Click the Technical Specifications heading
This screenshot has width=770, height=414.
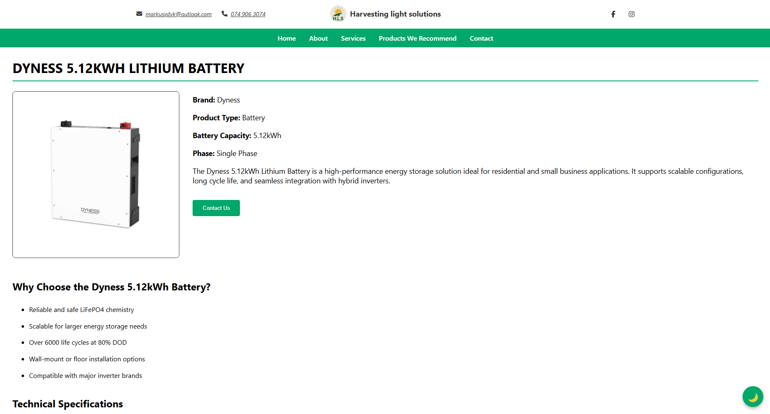(68, 404)
